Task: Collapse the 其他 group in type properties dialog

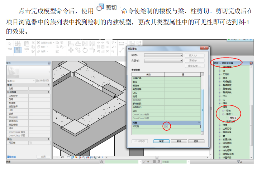Action: click(x=199, y=122)
